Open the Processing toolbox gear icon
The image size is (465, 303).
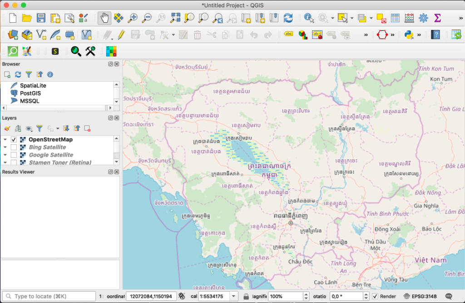point(424,18)
